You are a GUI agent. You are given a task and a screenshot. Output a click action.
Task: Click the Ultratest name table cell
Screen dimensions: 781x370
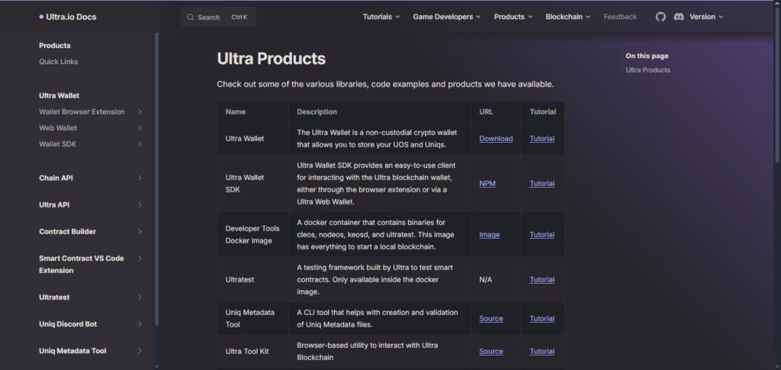(253, 280)
